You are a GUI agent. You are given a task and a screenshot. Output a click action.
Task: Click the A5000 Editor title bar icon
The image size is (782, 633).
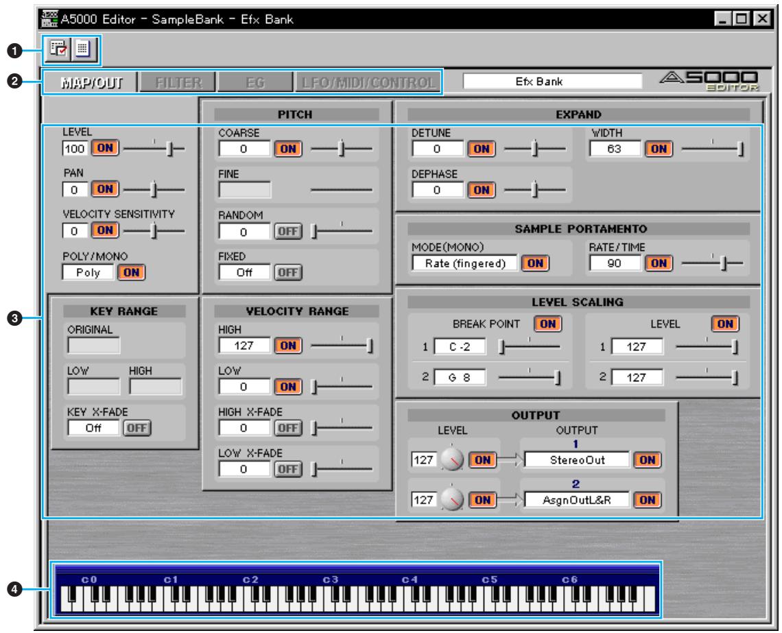49,19
